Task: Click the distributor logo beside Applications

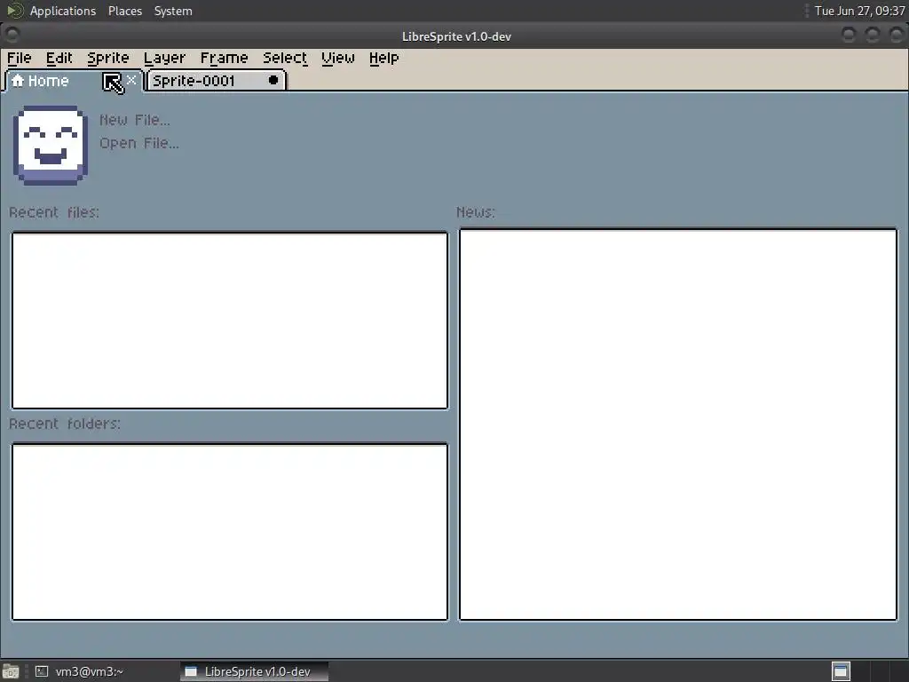Action: [14, 11]
